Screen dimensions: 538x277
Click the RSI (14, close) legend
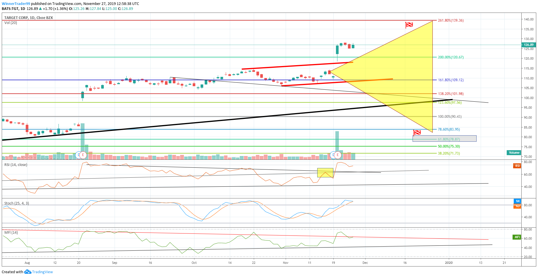16,165
